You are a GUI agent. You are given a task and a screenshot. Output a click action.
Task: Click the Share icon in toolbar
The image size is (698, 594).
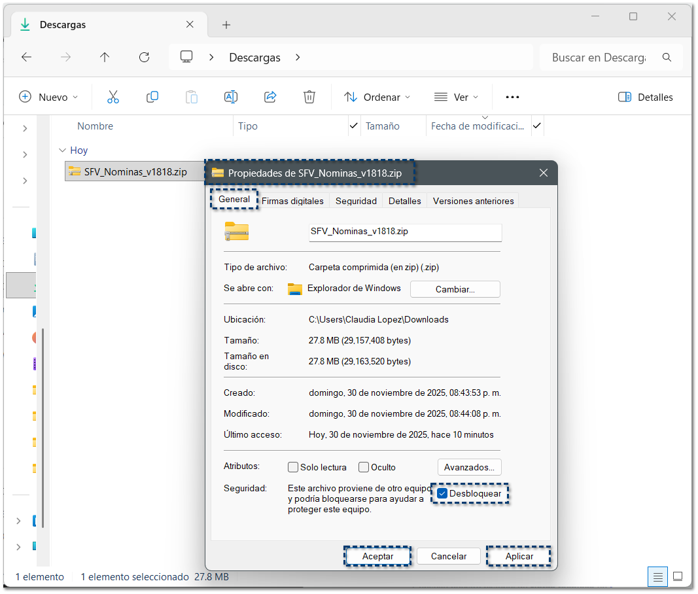pyautogui.click(x=270, y=97)
